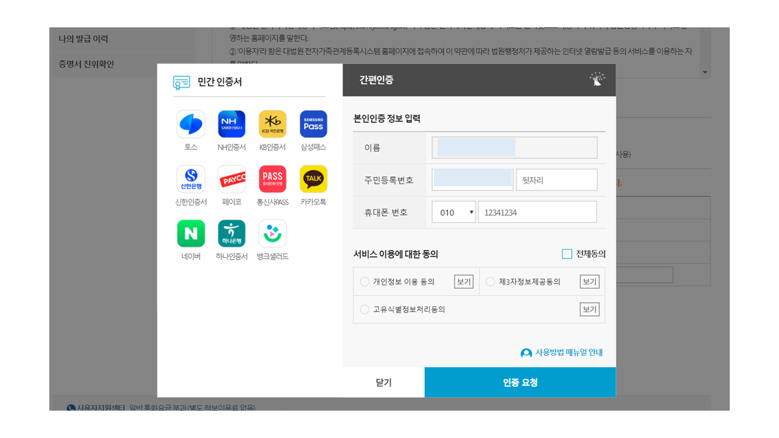
Task: Select the 삼성패스 authentication icon
Action: (313, 123)
